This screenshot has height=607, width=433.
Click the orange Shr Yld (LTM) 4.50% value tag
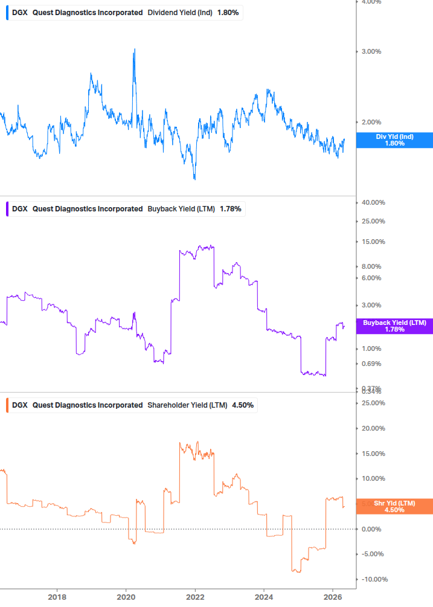pos(394,507)
